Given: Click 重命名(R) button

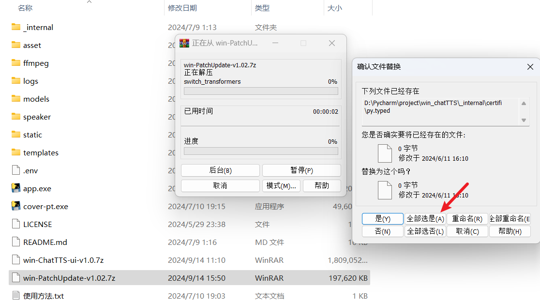Looking at the screenshot, I should 467,219.
